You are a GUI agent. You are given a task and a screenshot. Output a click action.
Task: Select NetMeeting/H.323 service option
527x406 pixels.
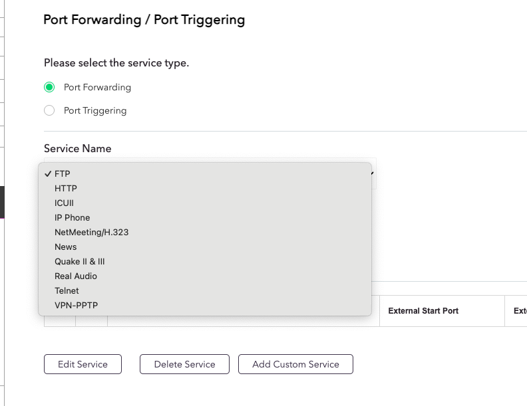(x=91, y=233)
